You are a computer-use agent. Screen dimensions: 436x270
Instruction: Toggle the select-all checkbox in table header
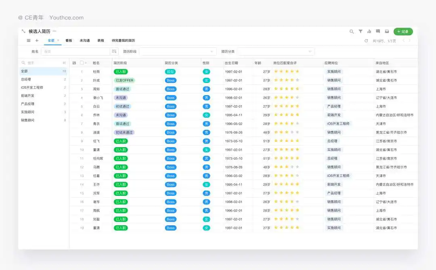click(x=82, y=63)
